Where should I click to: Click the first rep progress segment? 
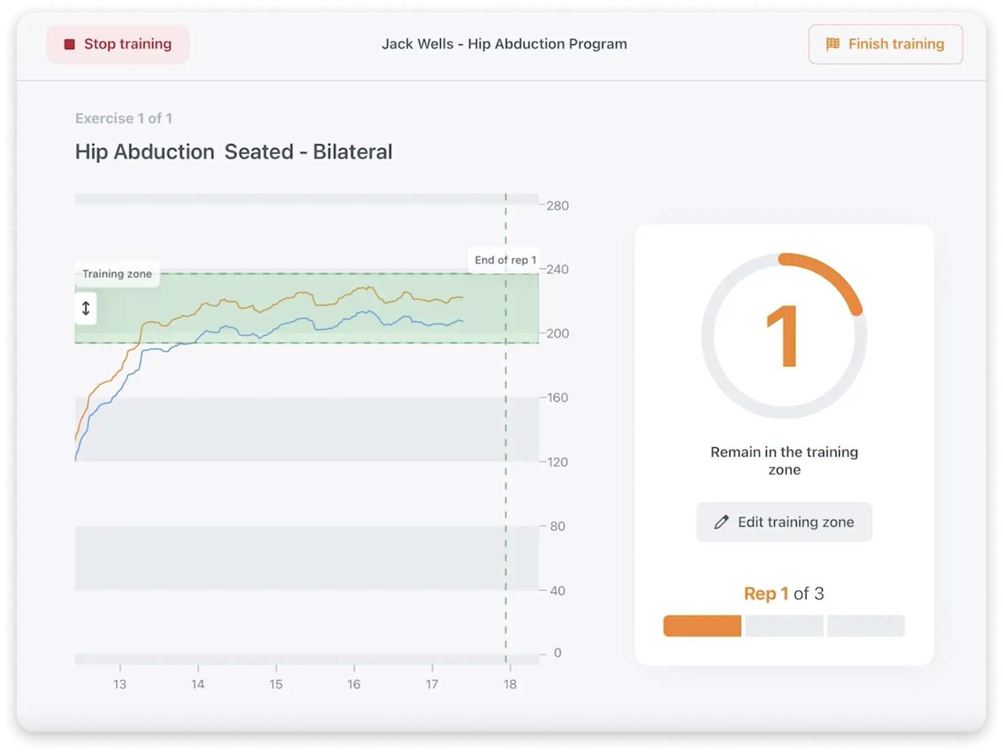(x=702, y=625)
